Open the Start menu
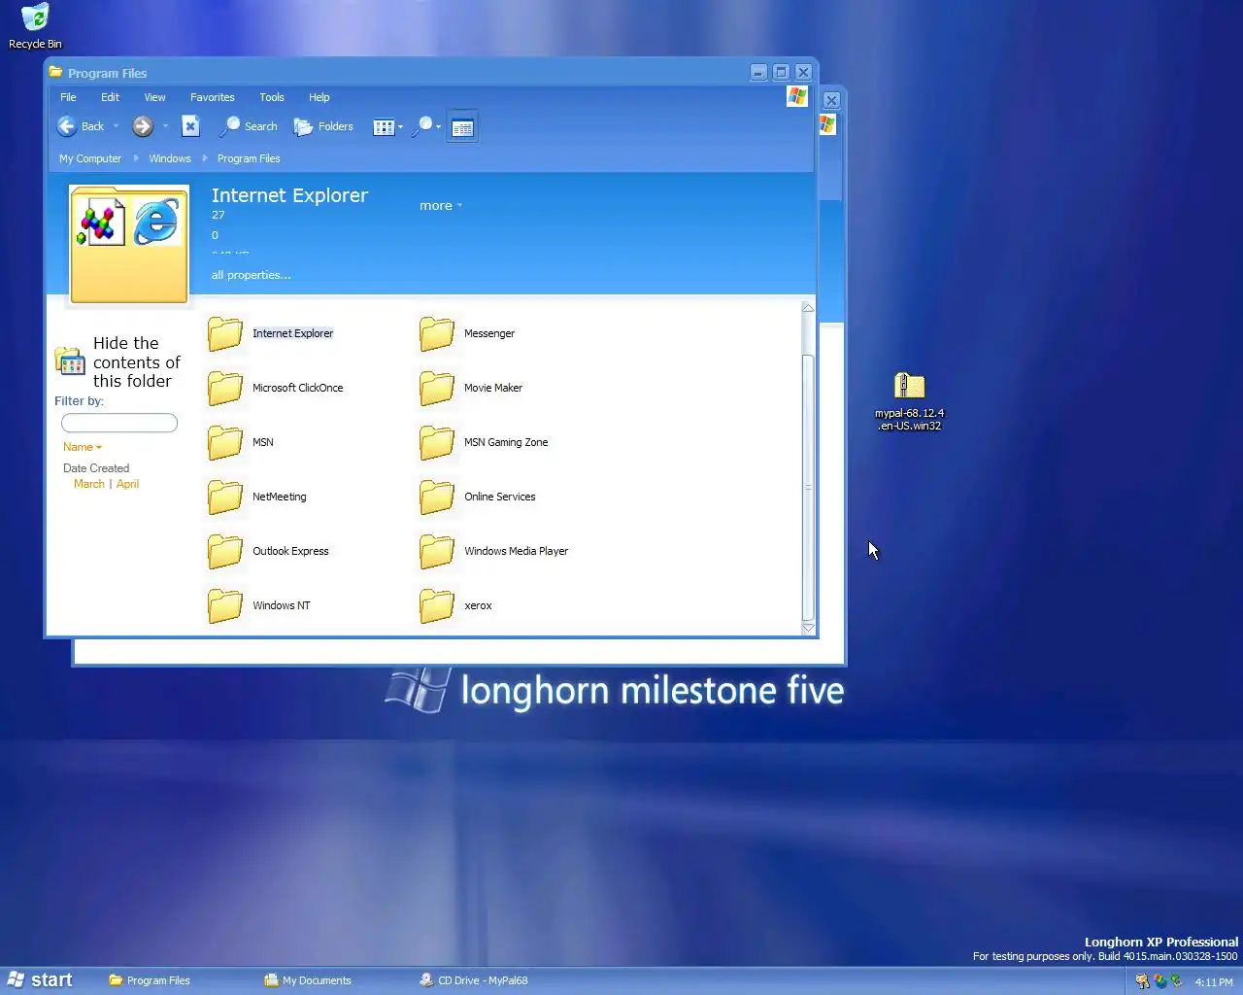 (40, 980)
